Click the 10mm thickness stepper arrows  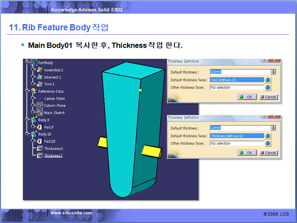click(x=273, y=72)
